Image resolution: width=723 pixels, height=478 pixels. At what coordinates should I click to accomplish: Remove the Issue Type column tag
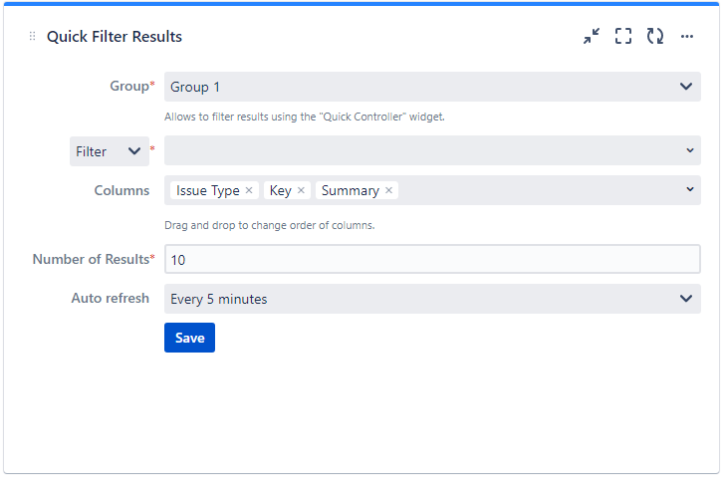[x=249, y=190]
